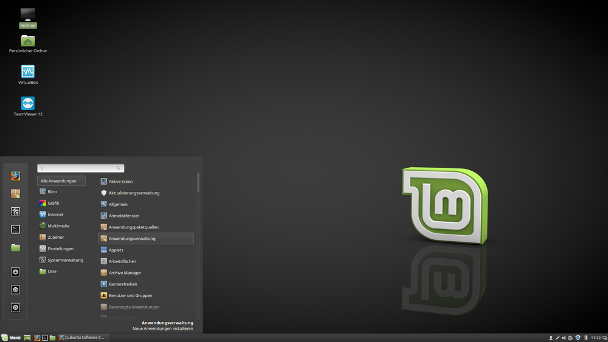Select the Büro category
The width and height of the screenshot is (608, 342).
click(x=52, y=192)
